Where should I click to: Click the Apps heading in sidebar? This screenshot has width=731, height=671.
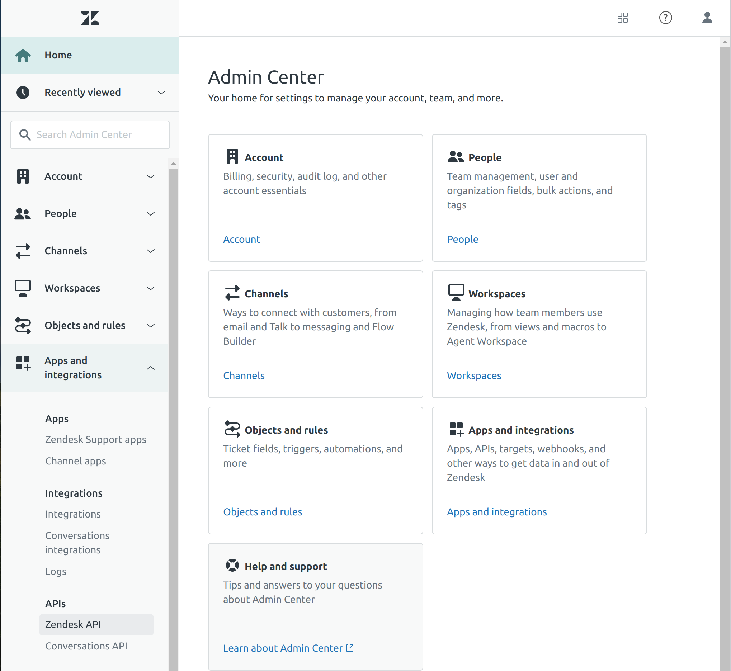[x=57, y=419]
